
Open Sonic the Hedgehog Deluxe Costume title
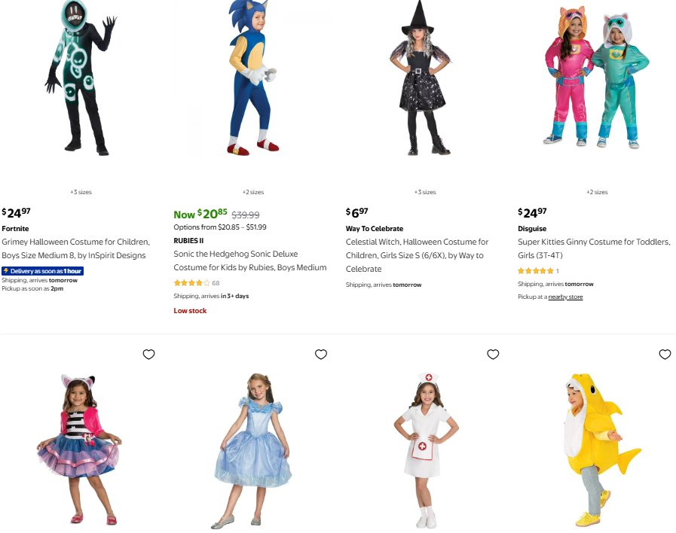click(x=250, y=260)
